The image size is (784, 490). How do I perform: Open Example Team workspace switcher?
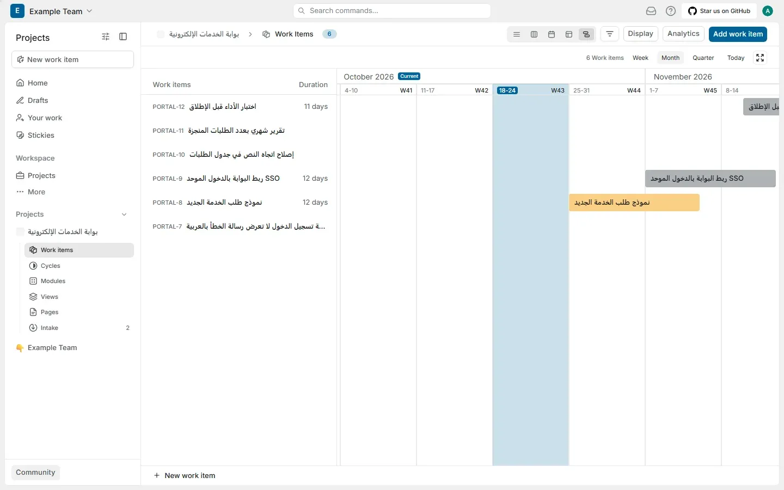pos(52,11)
